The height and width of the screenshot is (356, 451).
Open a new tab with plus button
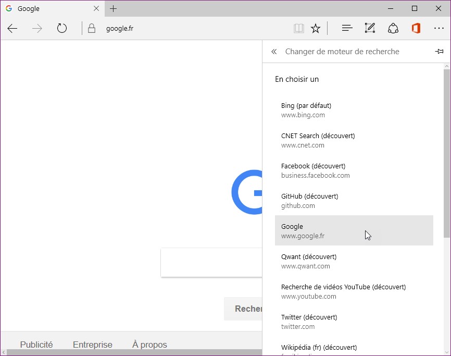tap(114, 8)
